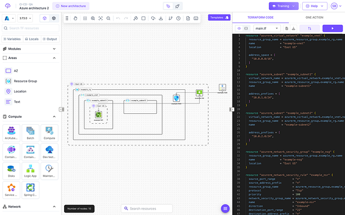Switch to the ONE ACTION tab
The image size is (345, 215).
pyautogui.click(x=314, y=18)
